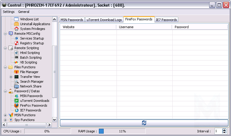
Task: Click the Network Share icon
Action: 16,86
